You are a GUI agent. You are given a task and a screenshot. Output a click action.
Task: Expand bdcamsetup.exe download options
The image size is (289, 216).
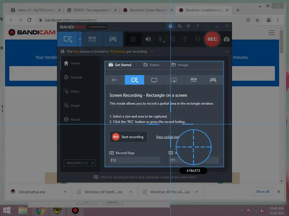tap(65, 192)
